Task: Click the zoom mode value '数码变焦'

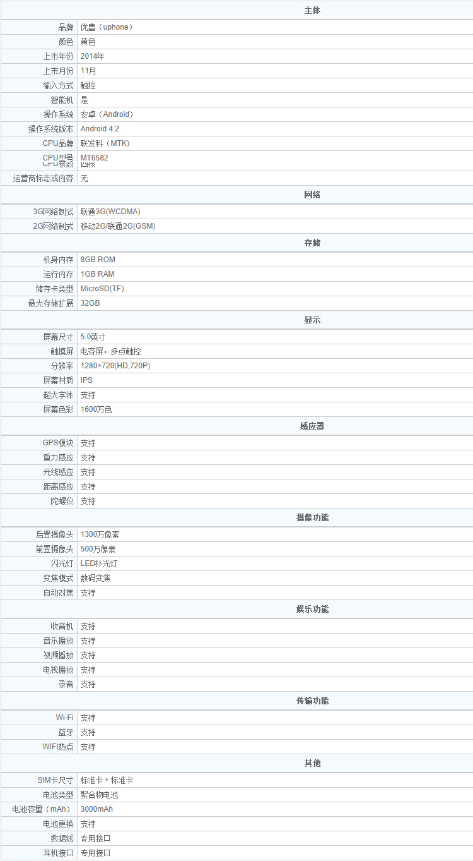Action: click(x=96, y=578)
